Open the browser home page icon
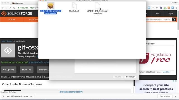The height and width of the screenshot is (100, 179). [x=14, y=8]
